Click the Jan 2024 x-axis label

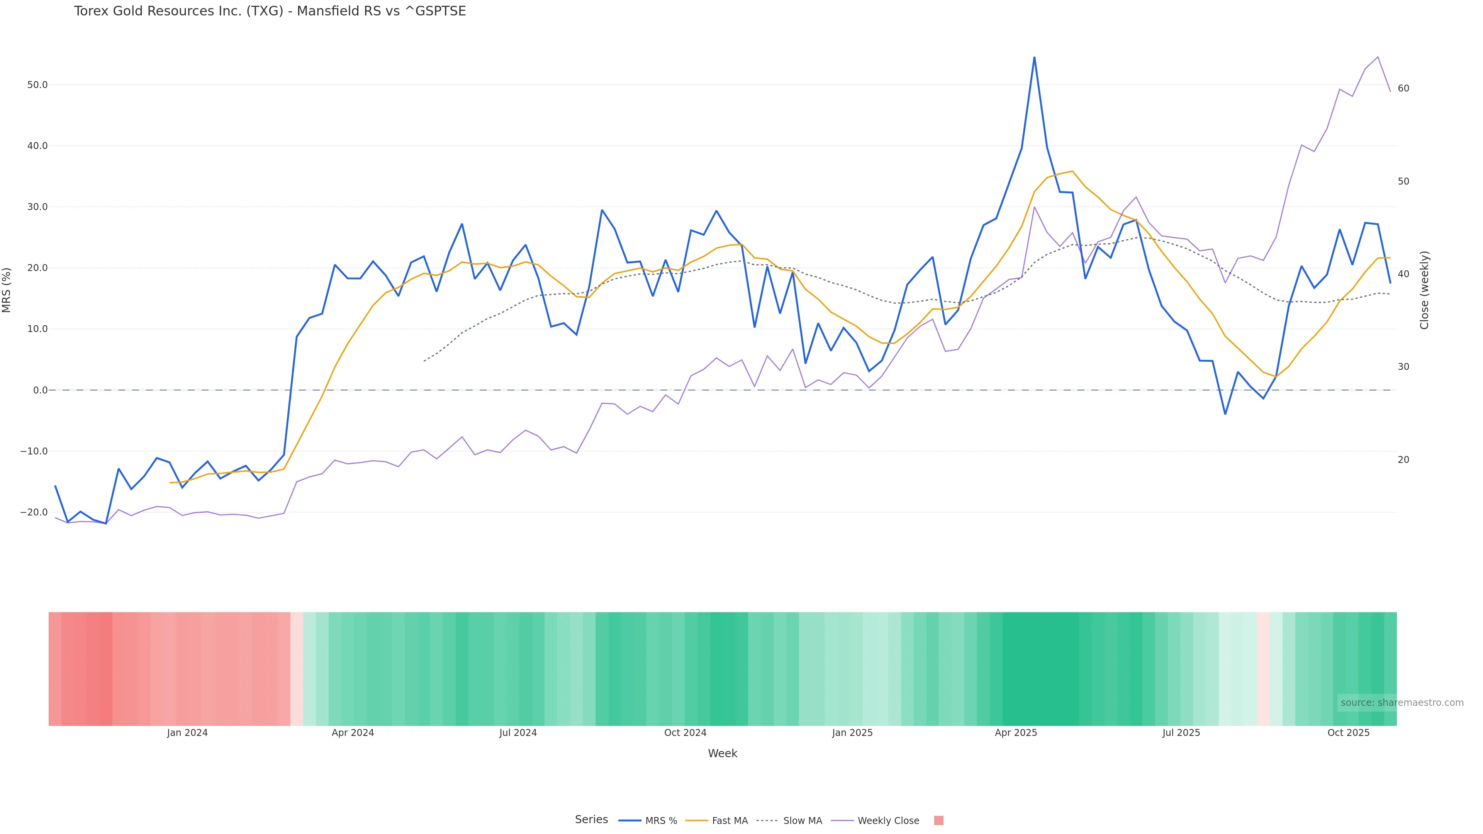(187, 733)
